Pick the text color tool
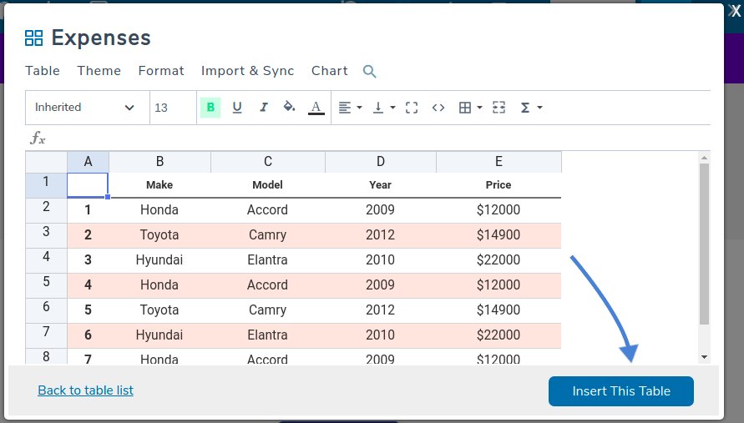744x423 pixels. pyautogui.click(x=316, y=108)
